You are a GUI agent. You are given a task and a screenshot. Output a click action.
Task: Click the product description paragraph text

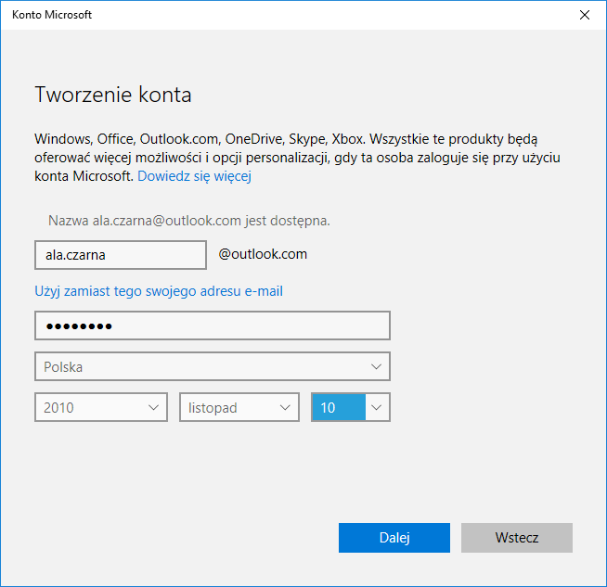click(297, 157)
